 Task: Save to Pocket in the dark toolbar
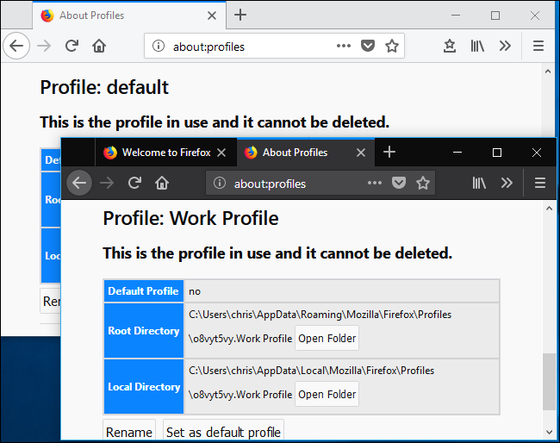(399, 183)
